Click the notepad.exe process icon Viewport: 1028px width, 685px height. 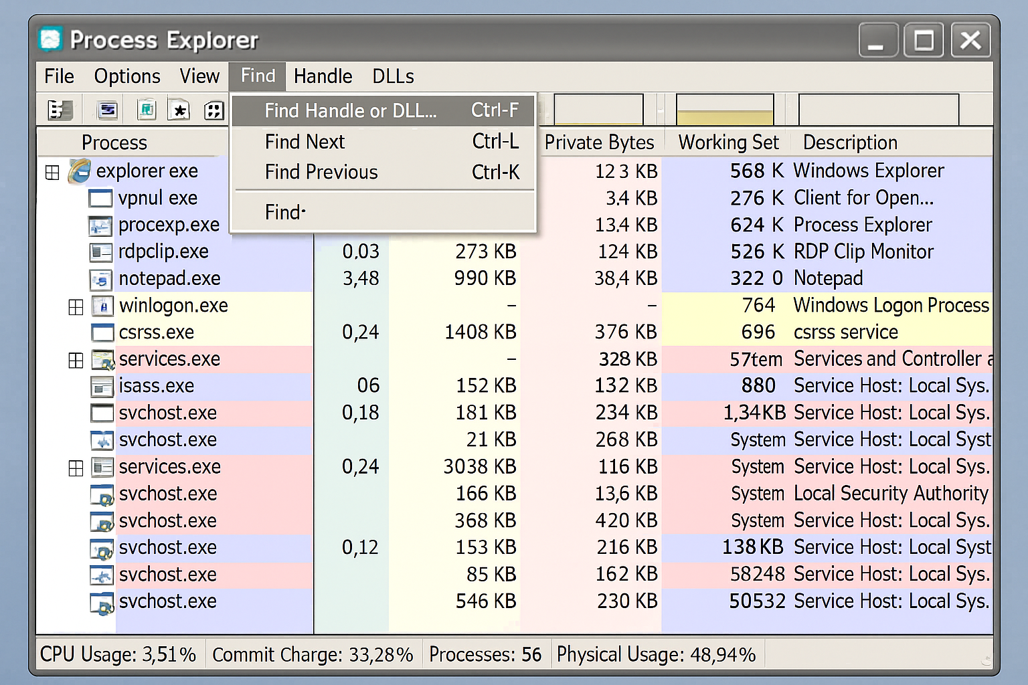pos(100,279)
